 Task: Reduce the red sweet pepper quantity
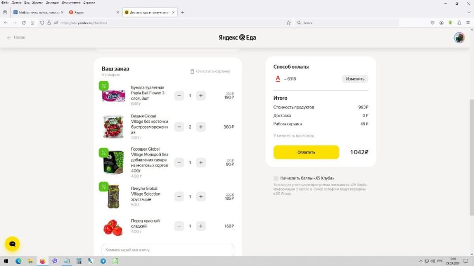point(179,226)
